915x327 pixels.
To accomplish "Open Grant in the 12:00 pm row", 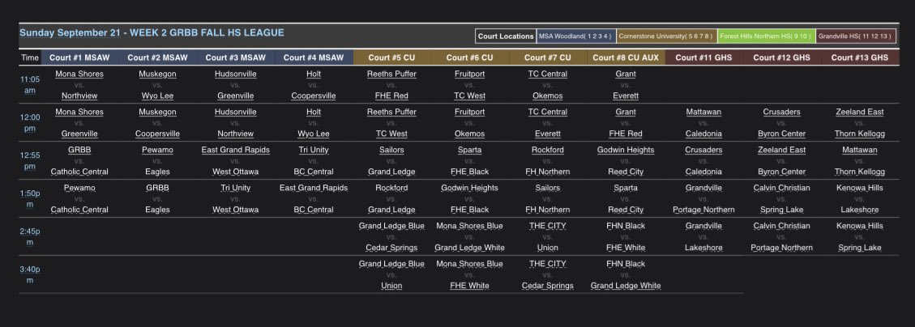I will coord(626,112).
